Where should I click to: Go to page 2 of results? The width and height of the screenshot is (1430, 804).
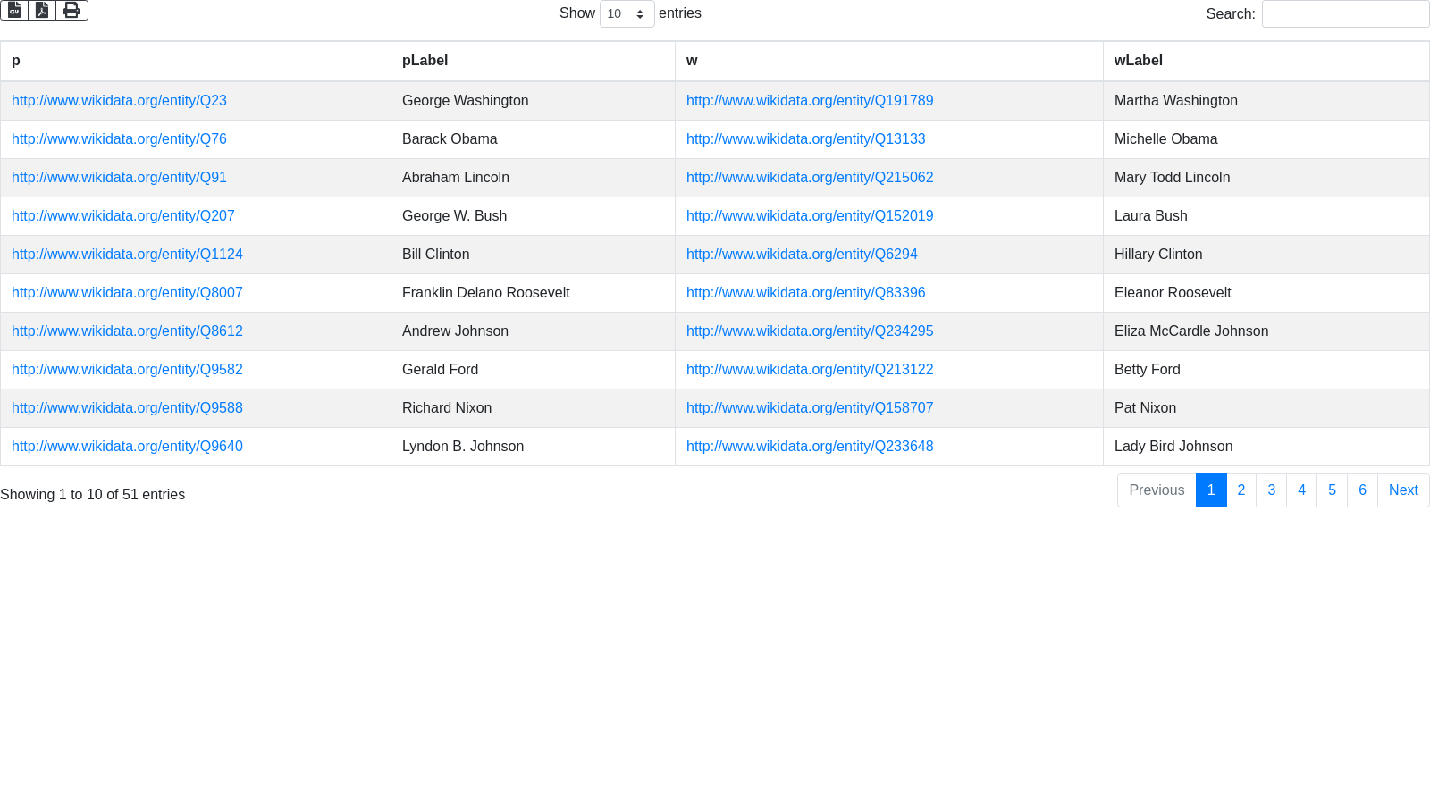click(x=1241, y=490)
